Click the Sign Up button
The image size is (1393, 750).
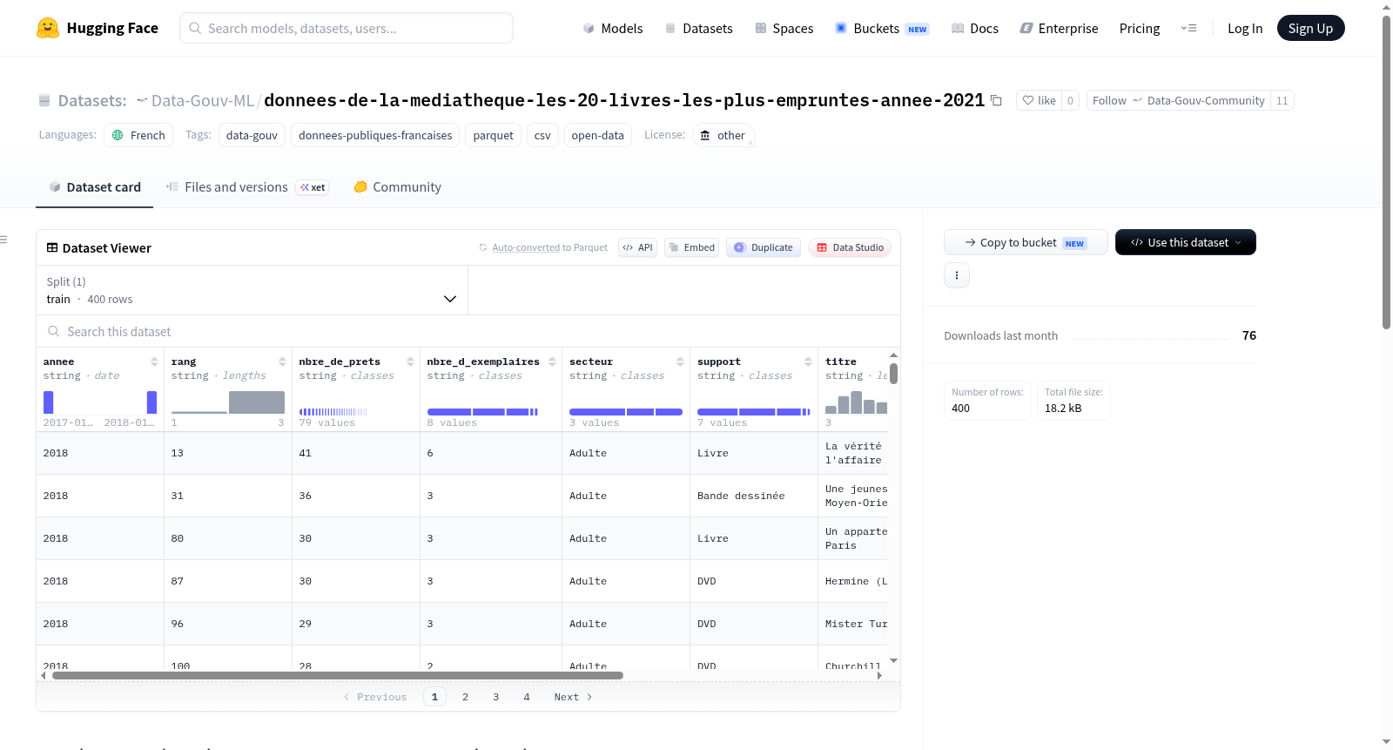(1310, 28)
